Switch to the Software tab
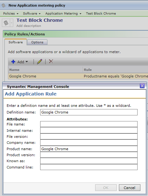This screenshot has width=148, height=196. pos(15,42)
